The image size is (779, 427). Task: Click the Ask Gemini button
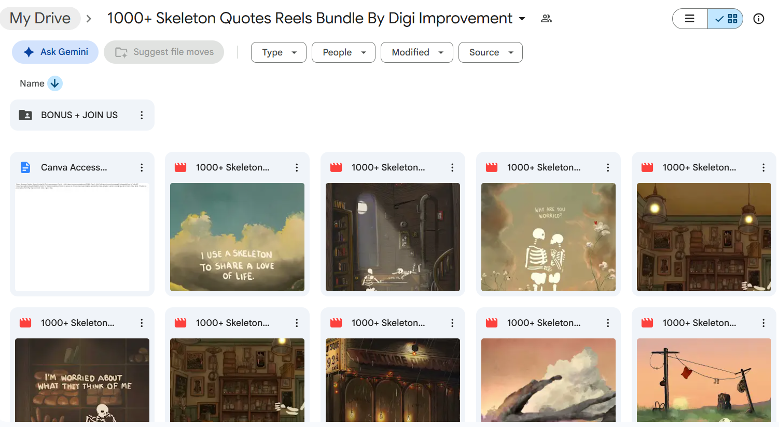pyautogui.click(x=55, y=52)
